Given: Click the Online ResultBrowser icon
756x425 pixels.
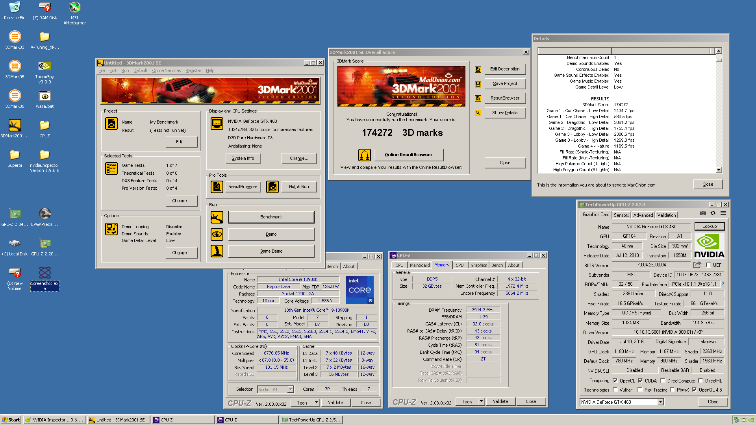Looking at the screenshot, I should [x=365, y=155].
